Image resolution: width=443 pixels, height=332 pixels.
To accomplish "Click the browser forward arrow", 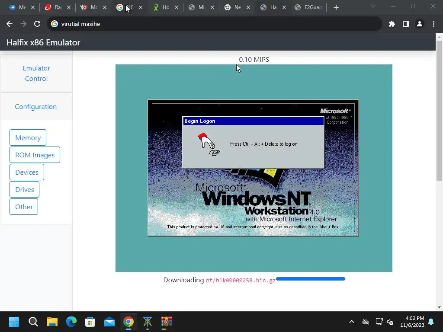I will pyautogui.click(x=23, y=24).
